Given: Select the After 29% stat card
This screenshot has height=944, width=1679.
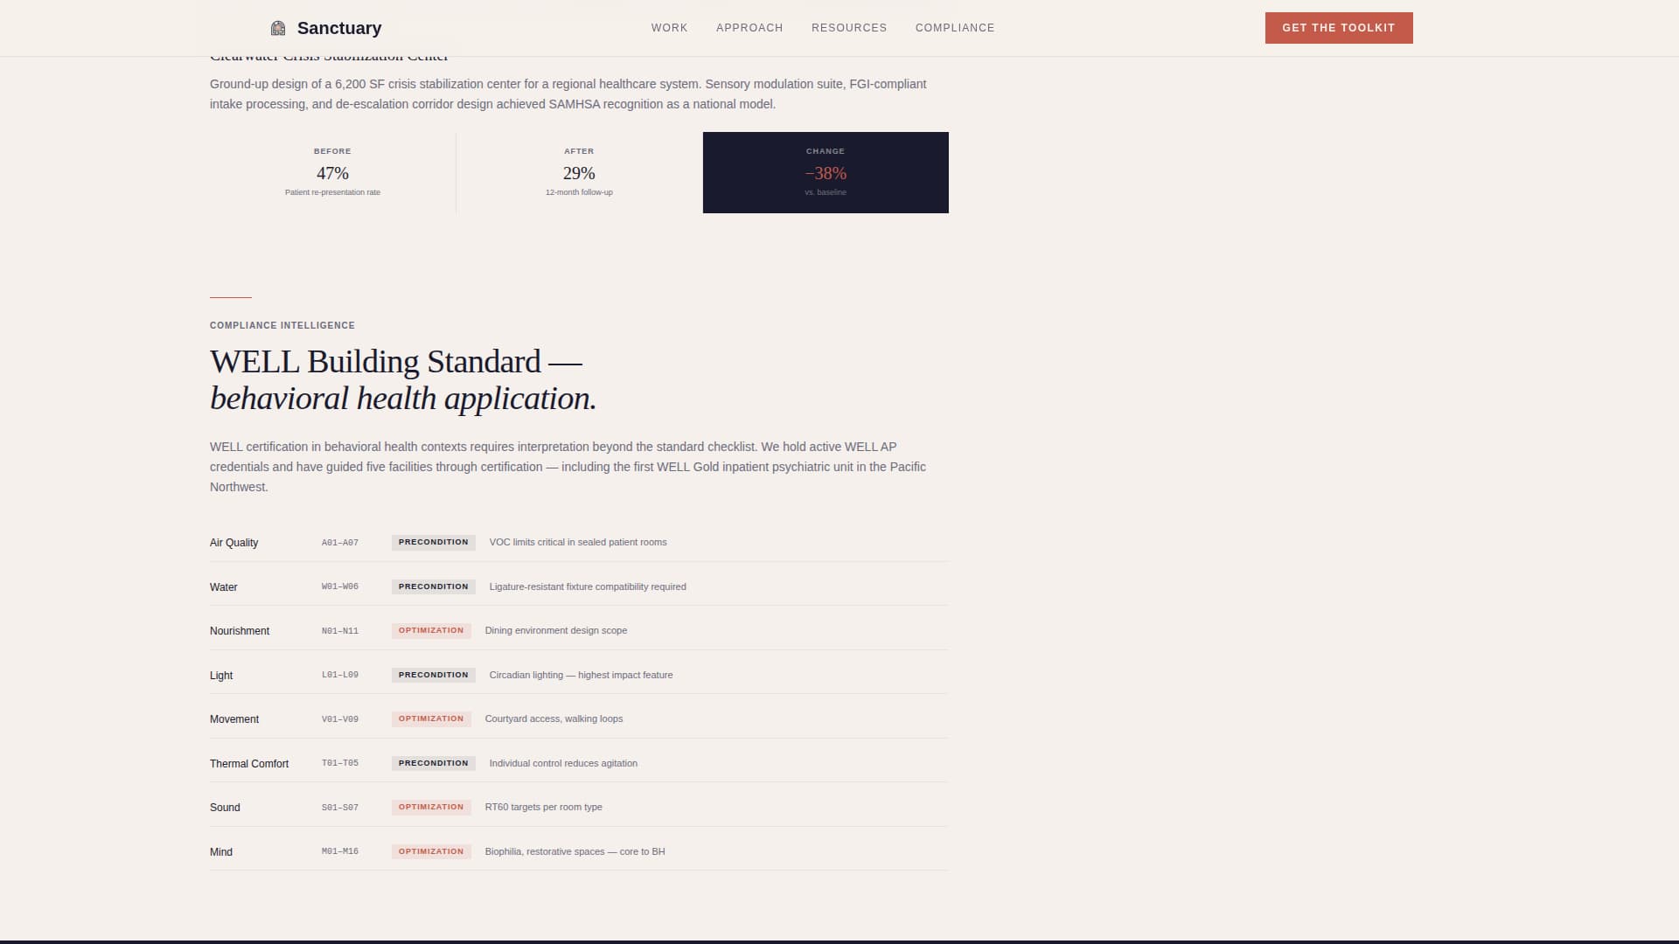Looking at the screenshot, I should (579, 172).
